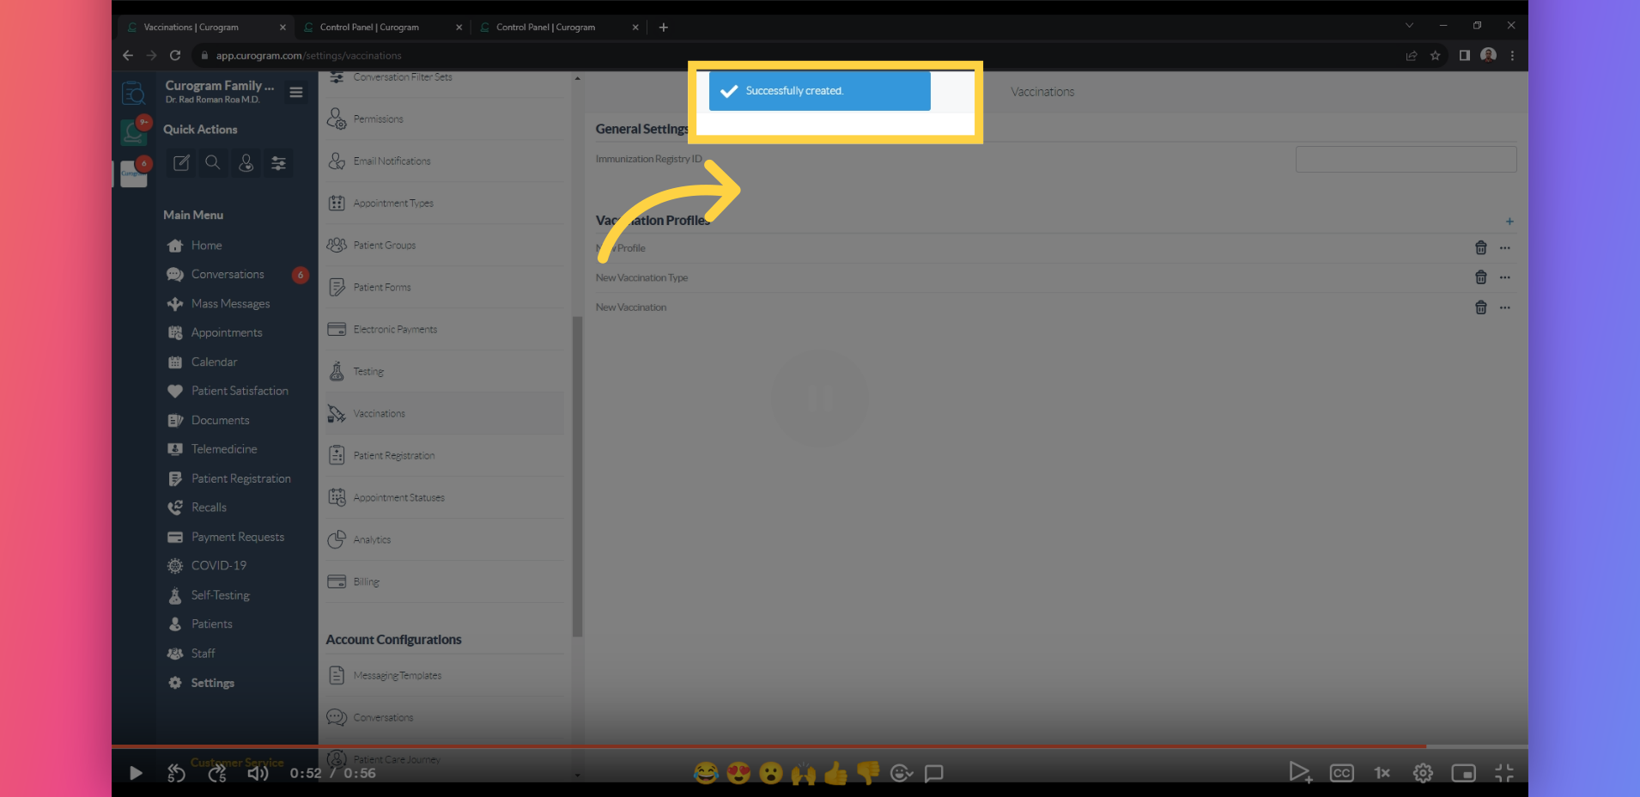Viewport: 1640px width, 797px height.
Task: Change the 1x playback speed
Action: (x=1382, y=773)
